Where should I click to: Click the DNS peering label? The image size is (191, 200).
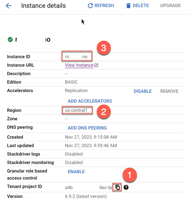click(x=20, y=127)
